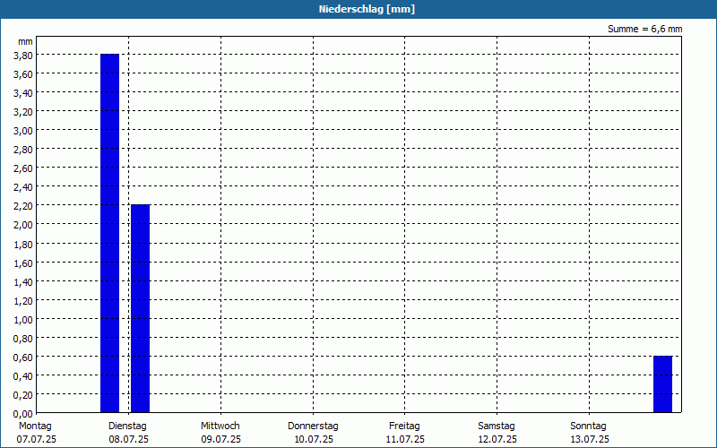This screenshot has width=717, height=448.
Task: Click the 0,00 y-axis value
Action: pos(23,414)
